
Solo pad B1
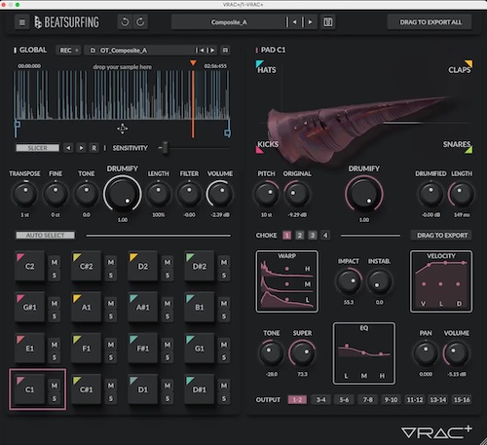coord(224,316)
